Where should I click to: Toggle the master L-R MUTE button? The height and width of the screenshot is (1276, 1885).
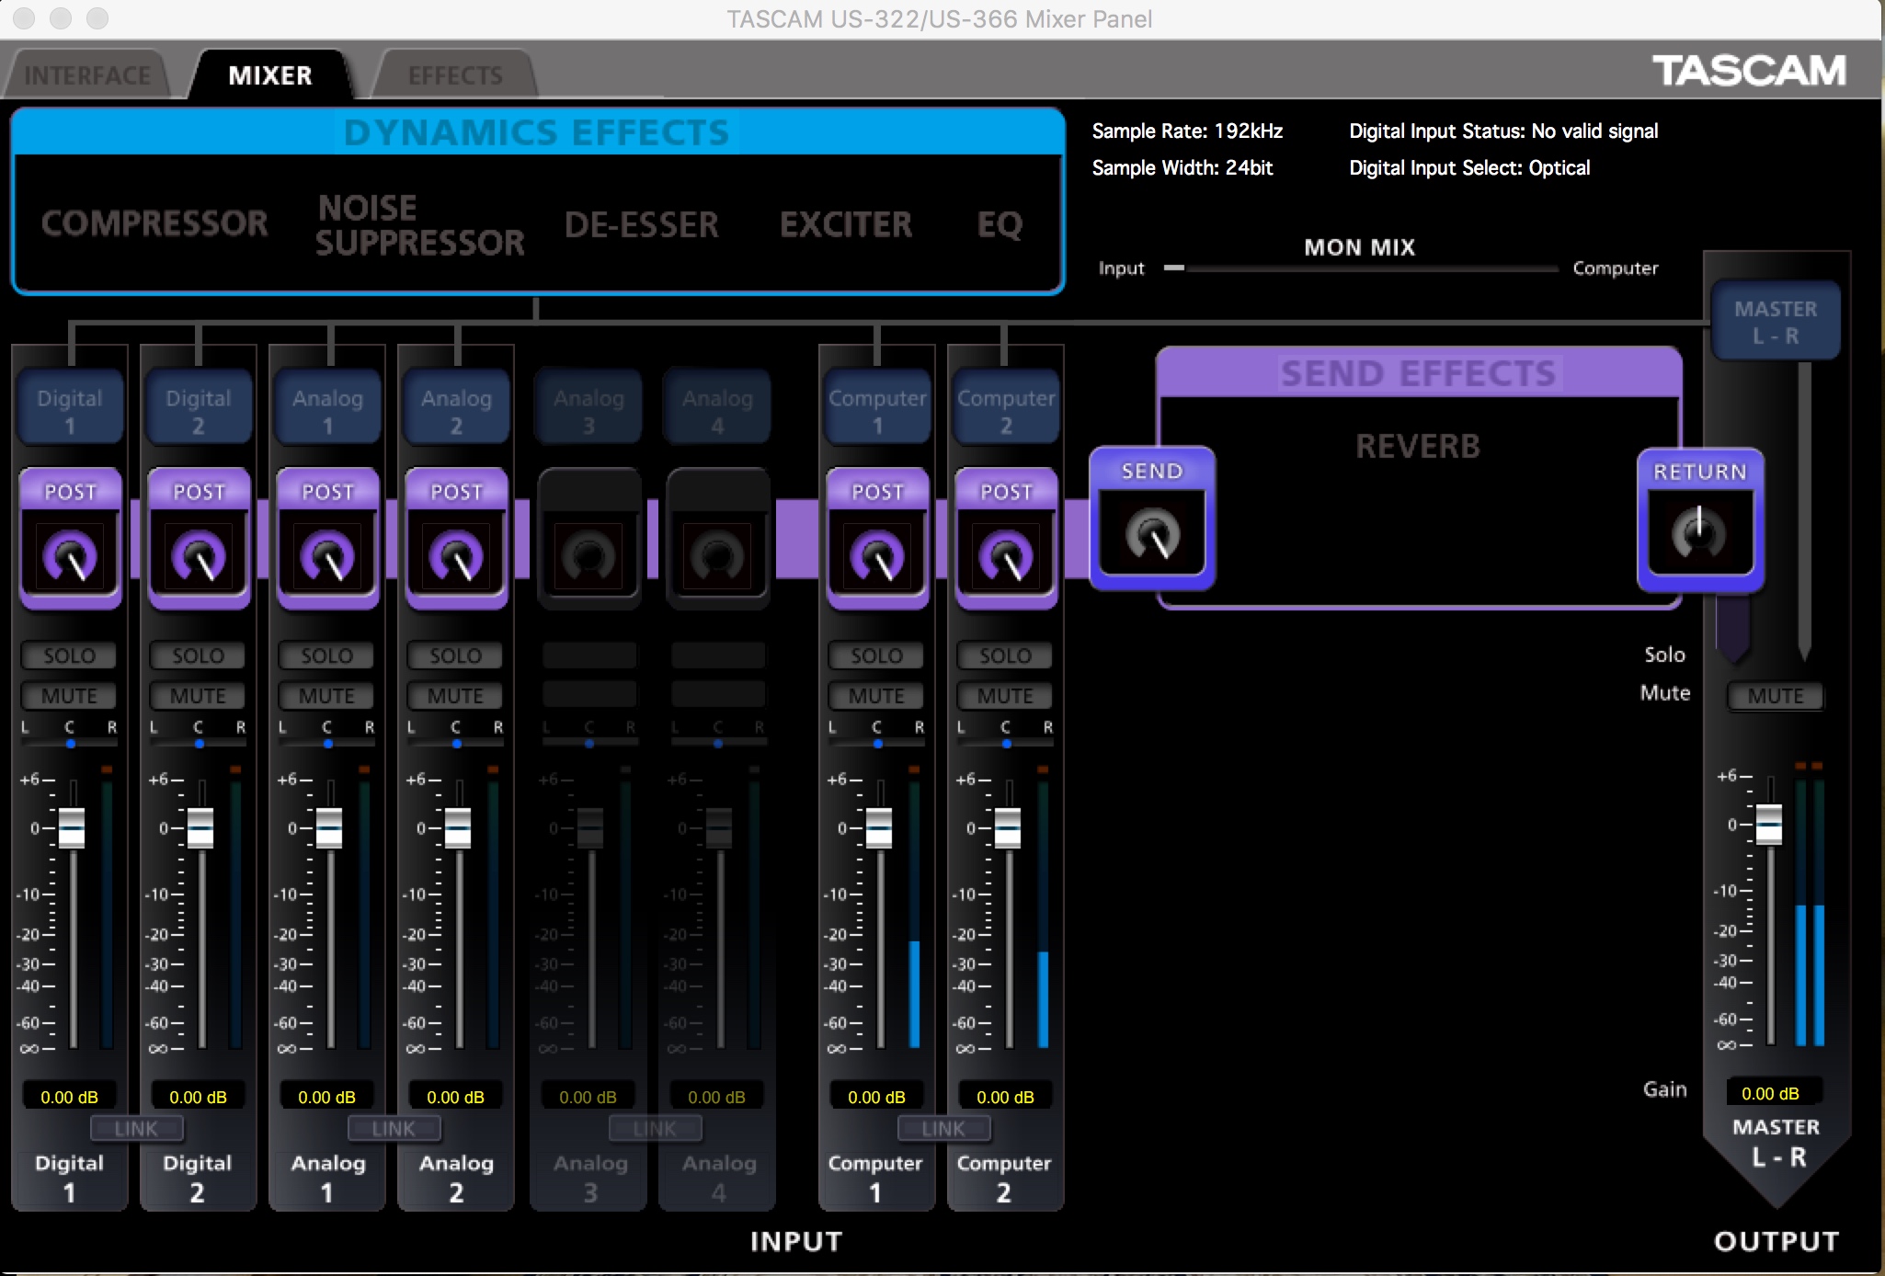[x=1775, y=696]
